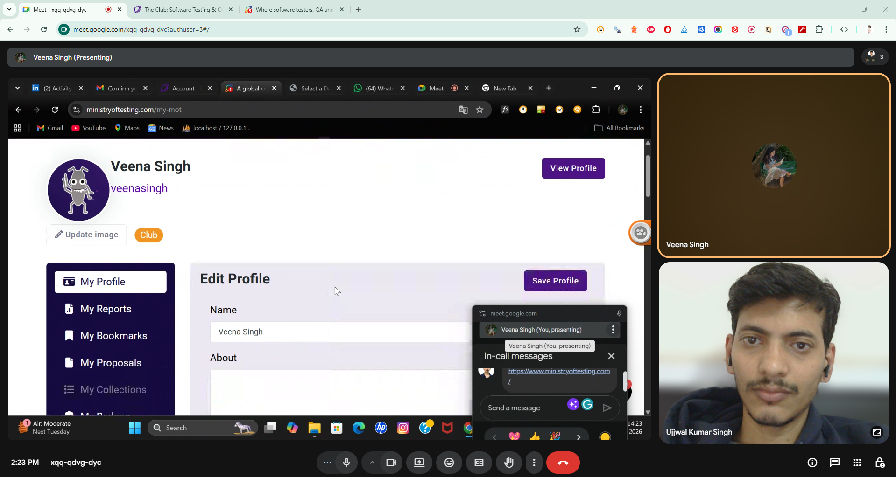Open the participants count button

pos(875,57)
